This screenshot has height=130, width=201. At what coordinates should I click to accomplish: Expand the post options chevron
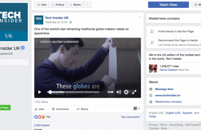pyautogui.click(x=140, y=17)
